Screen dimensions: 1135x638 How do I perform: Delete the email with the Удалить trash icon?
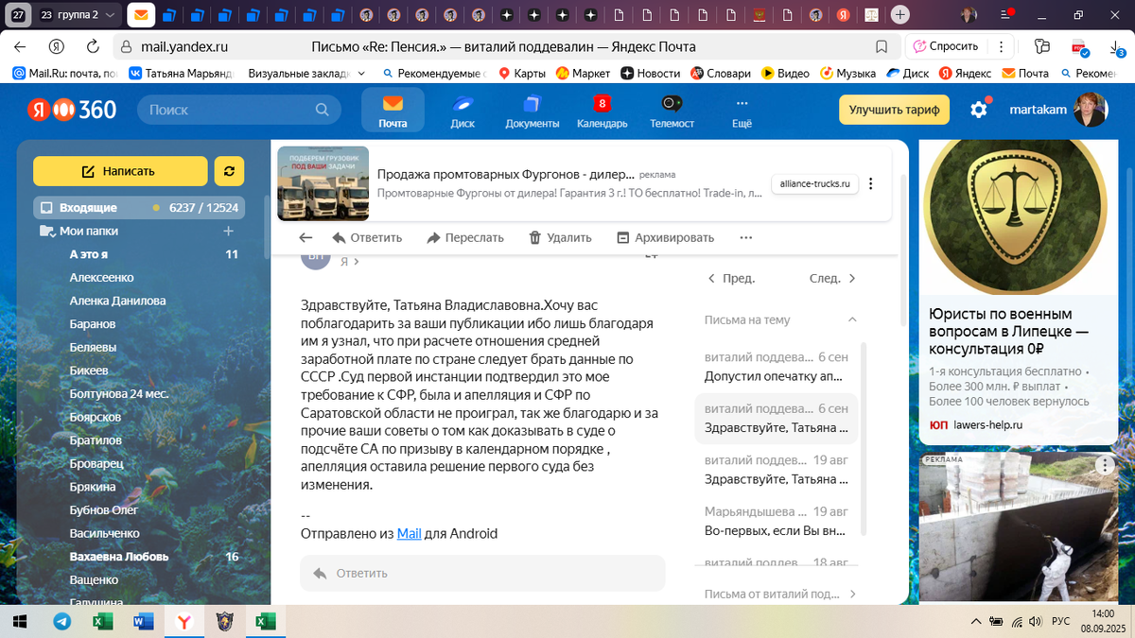[560, 237]
